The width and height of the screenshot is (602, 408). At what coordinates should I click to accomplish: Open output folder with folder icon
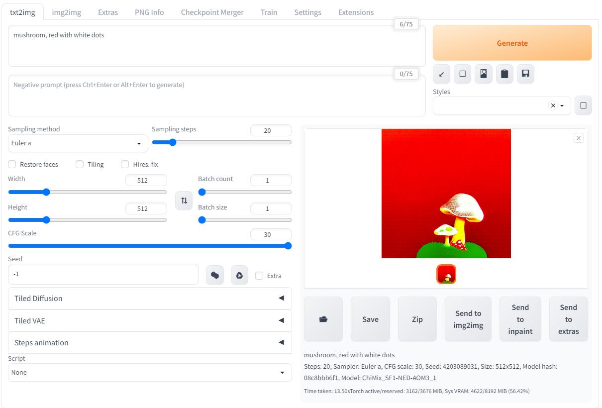pos(323,319)
